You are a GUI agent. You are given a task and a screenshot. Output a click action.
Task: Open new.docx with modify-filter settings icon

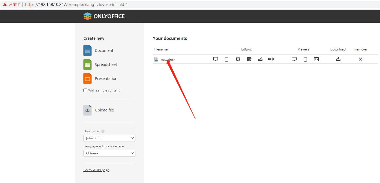coord(271,59)
